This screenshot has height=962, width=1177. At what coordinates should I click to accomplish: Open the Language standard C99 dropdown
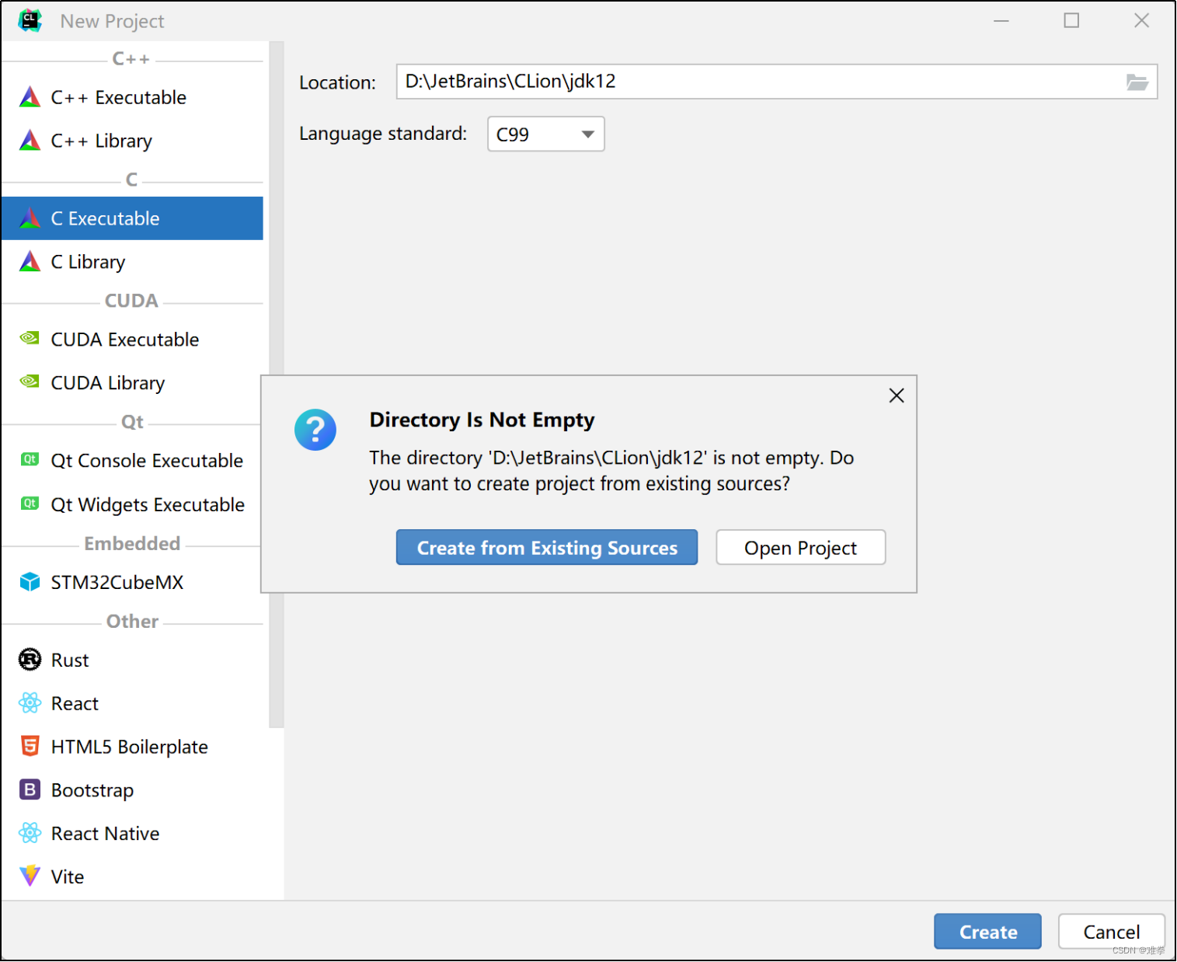point(546,134)
